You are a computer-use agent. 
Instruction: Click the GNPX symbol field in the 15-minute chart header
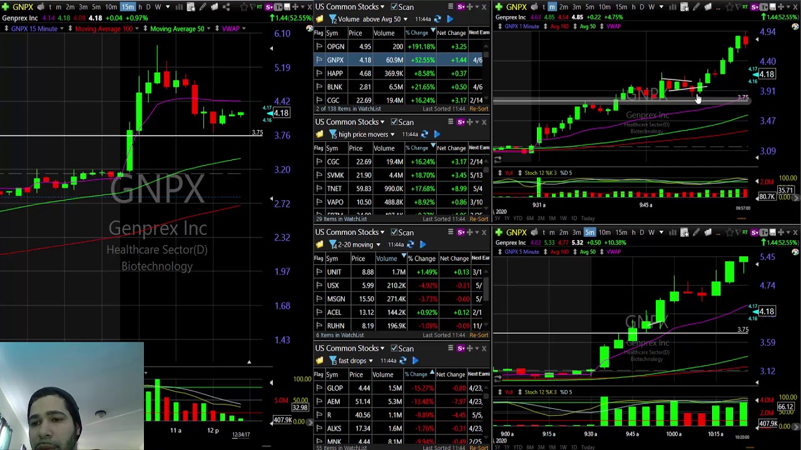pos(23,7)
